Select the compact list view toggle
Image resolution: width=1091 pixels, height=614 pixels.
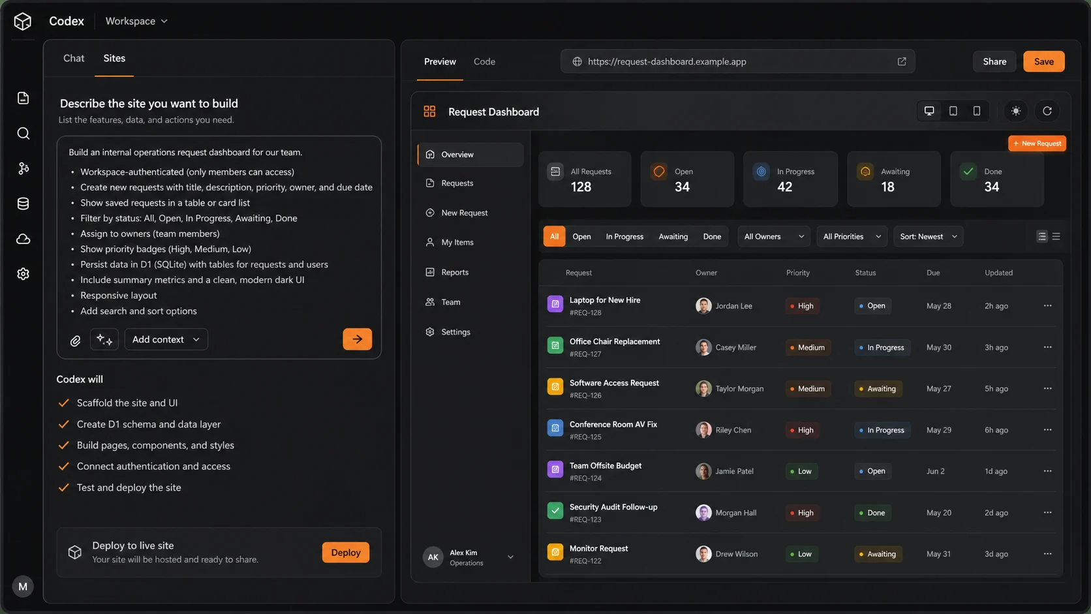tap(1056, 237)
